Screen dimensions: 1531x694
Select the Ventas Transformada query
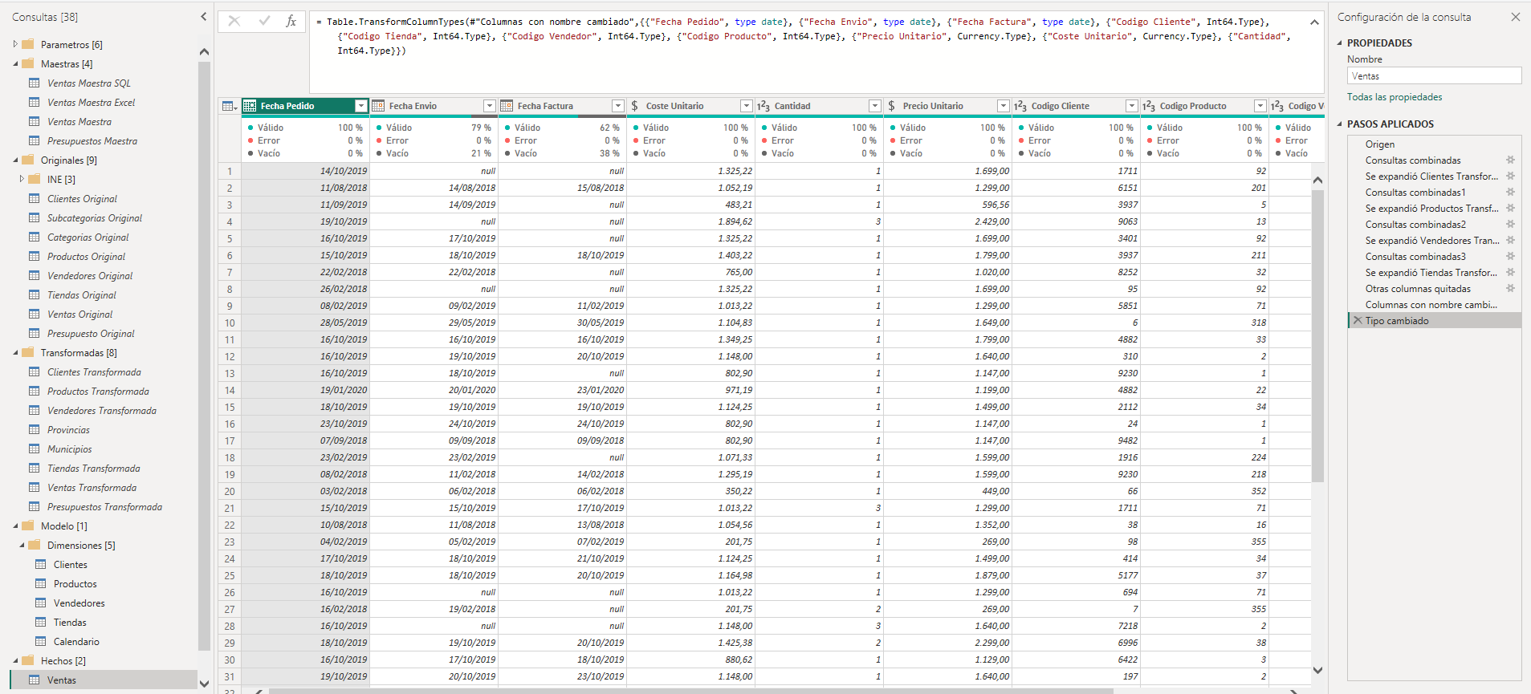[x=92, y=488]
